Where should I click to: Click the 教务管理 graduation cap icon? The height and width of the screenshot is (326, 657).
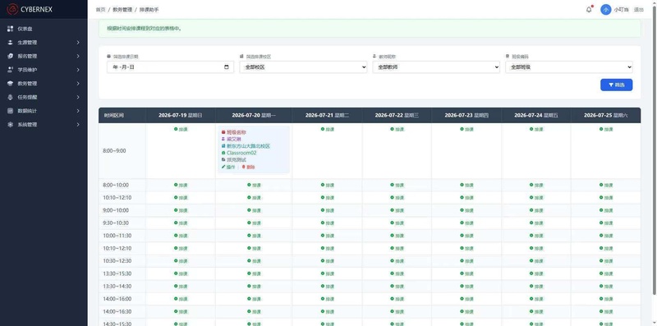click(11, 84)
